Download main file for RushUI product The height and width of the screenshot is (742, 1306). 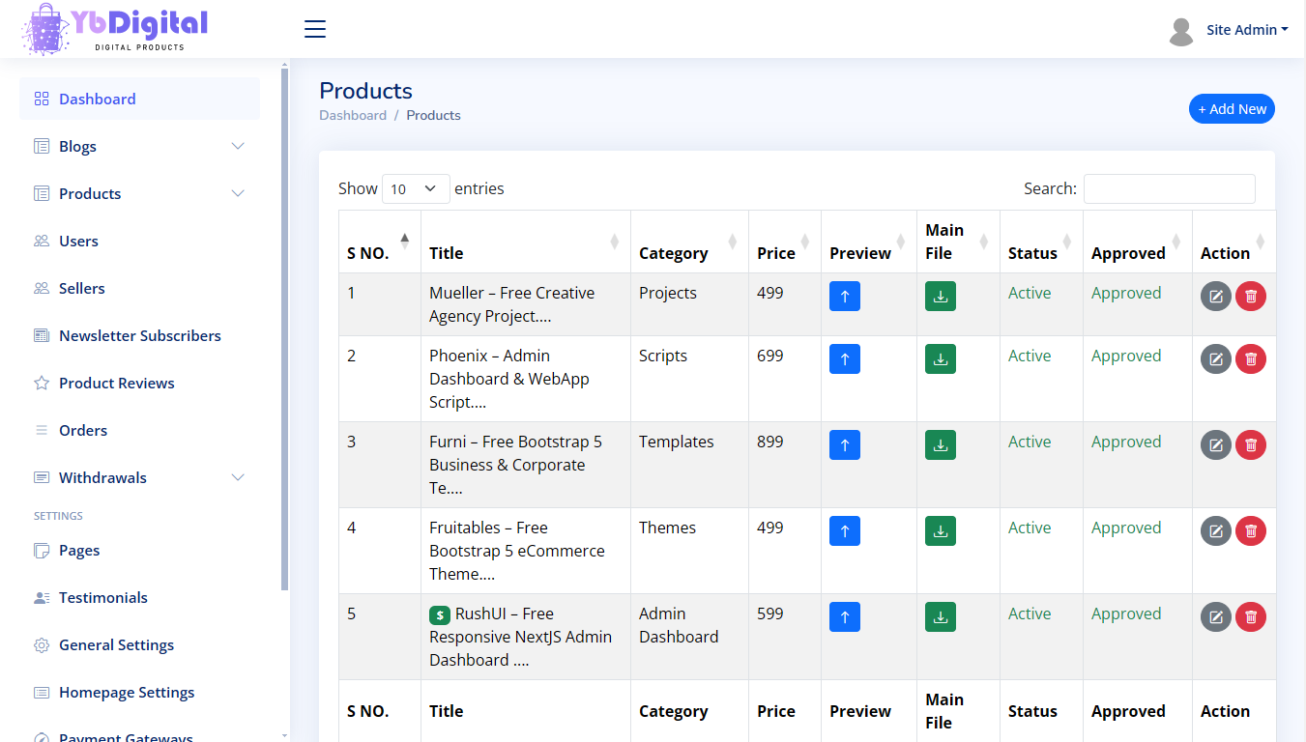coord(941,617)
